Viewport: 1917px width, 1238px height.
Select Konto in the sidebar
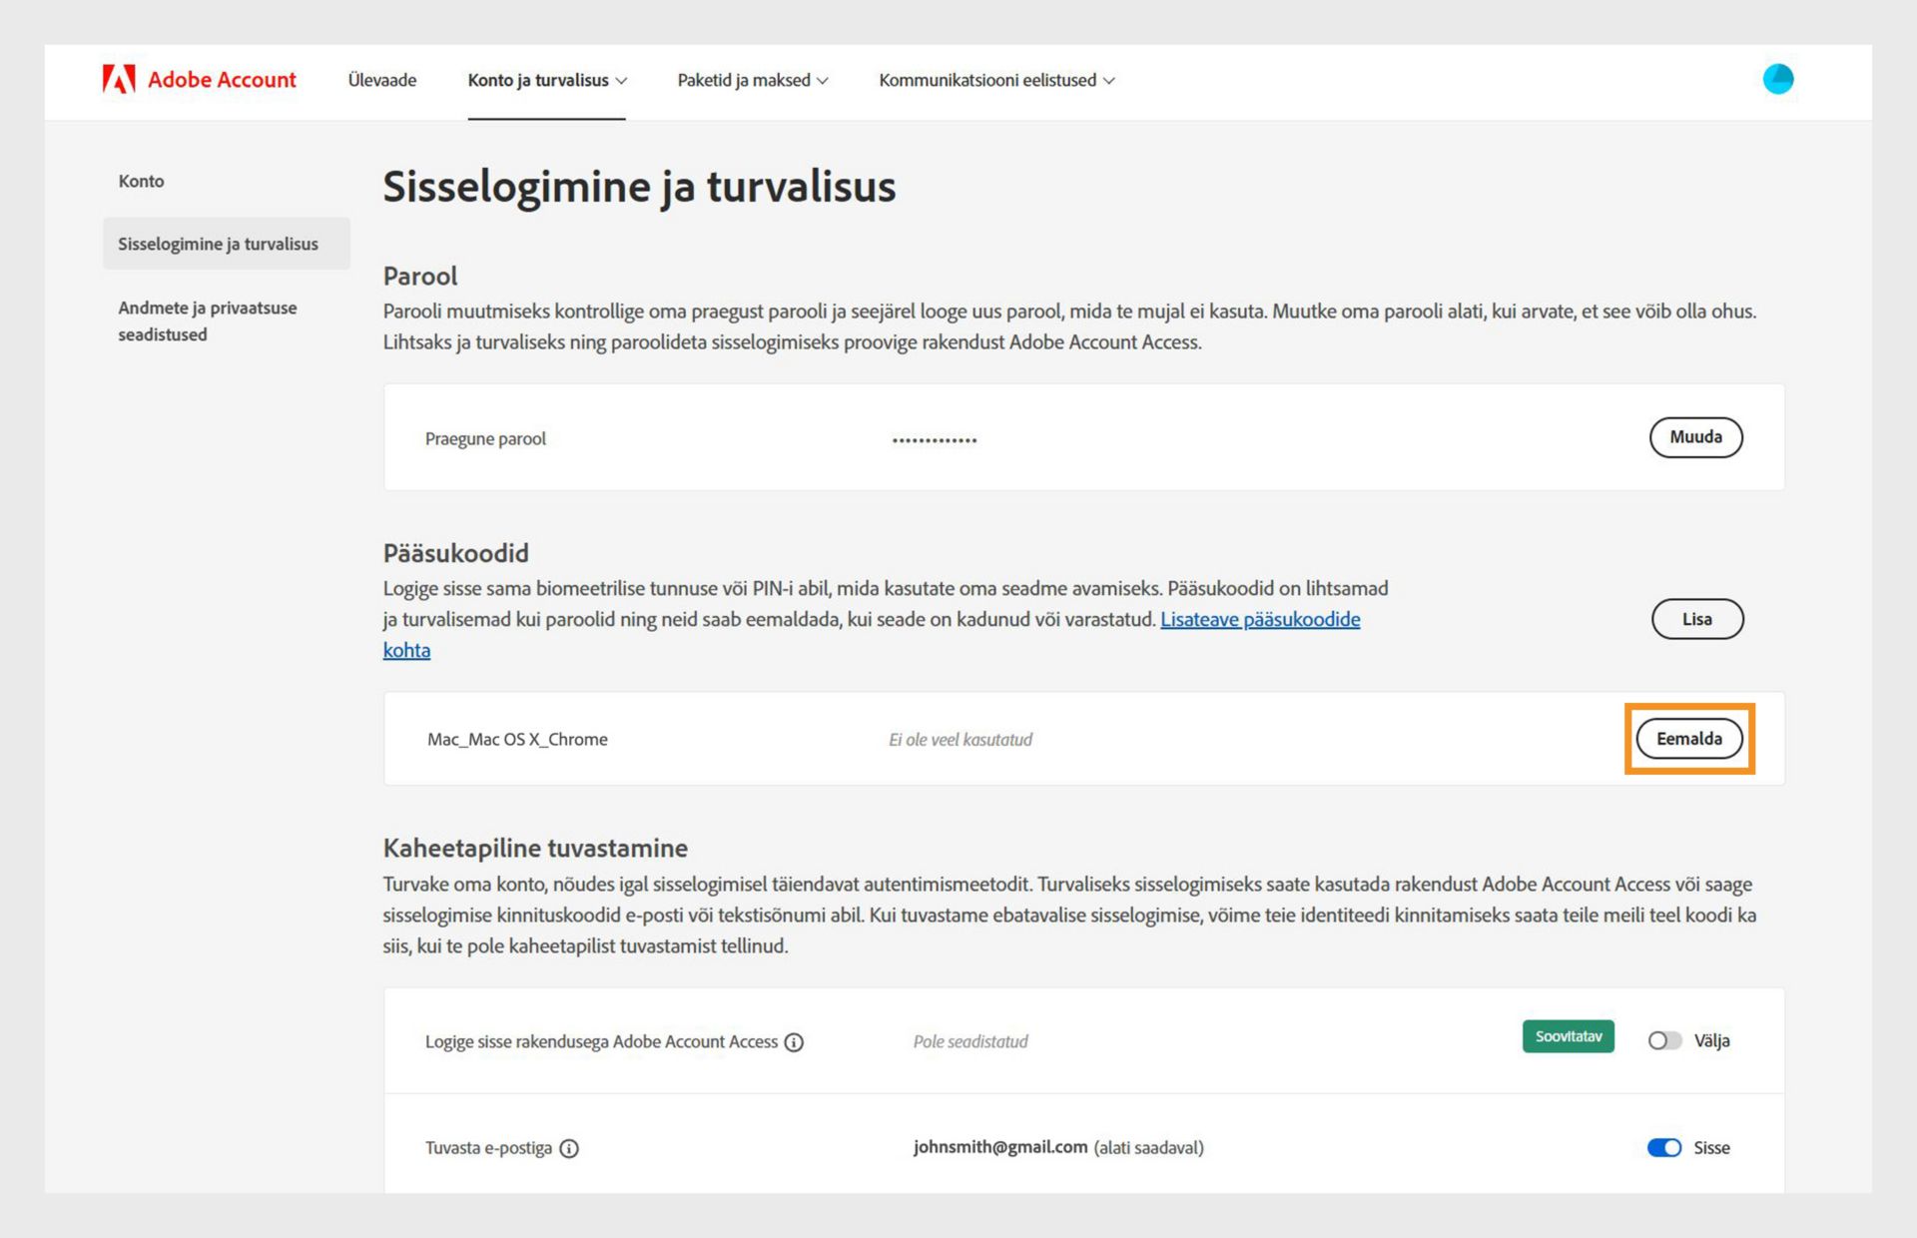pos(141,181)
